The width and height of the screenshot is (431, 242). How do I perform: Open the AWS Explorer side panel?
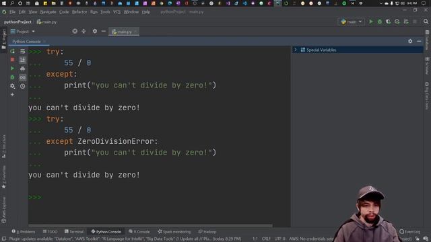pos(3,210)
